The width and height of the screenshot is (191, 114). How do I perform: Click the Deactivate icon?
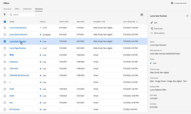[152, 28]
